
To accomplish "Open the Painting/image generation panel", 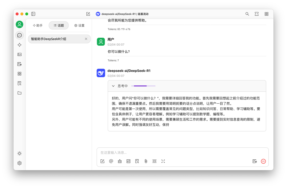I will (19, 54).
